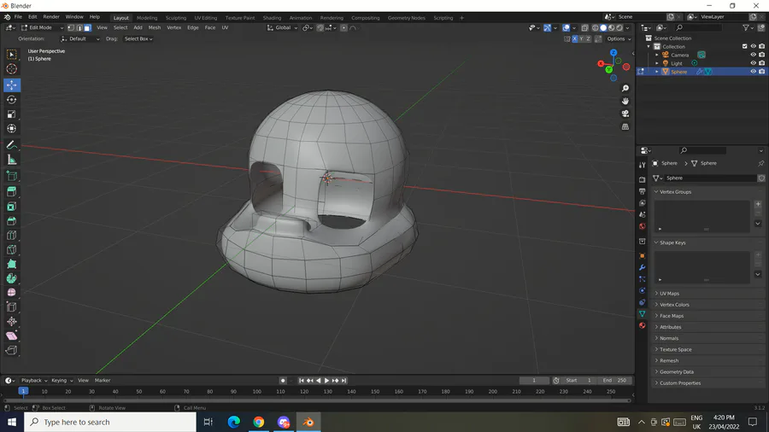Open Blender from the Windows taskbar
The width and height of the screenshot is (769, 432).
tap(308, 422)
